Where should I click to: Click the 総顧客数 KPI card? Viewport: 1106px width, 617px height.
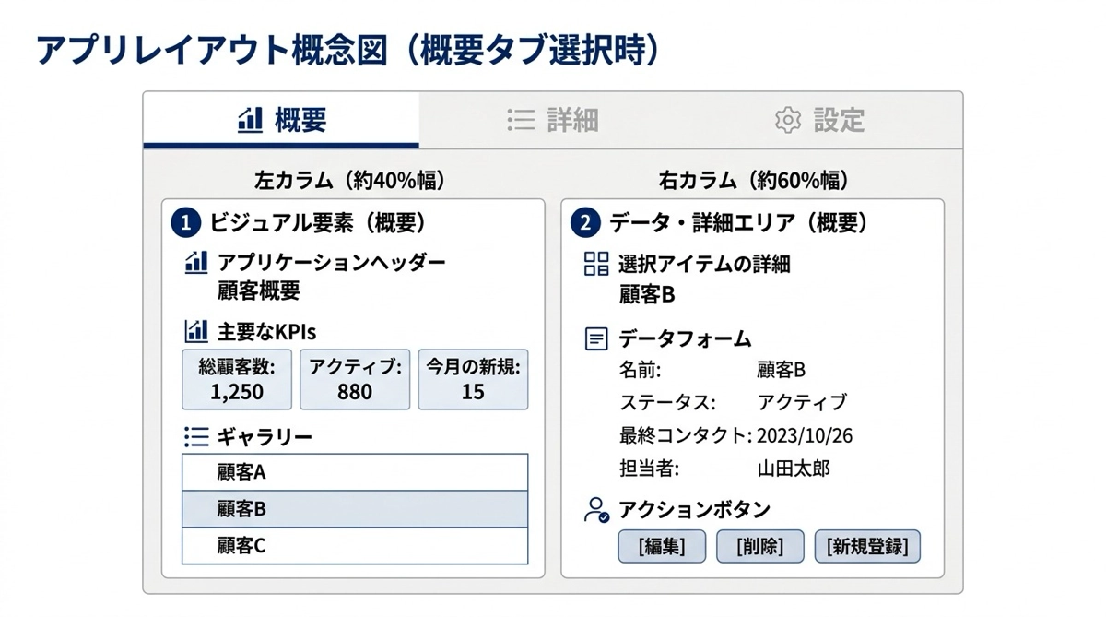coord(237,379)
